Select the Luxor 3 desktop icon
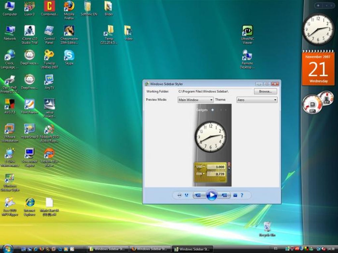 tap(29, 9)
